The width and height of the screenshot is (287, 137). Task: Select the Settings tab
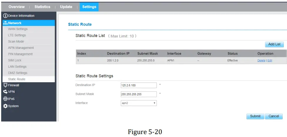tap(89, 7)
